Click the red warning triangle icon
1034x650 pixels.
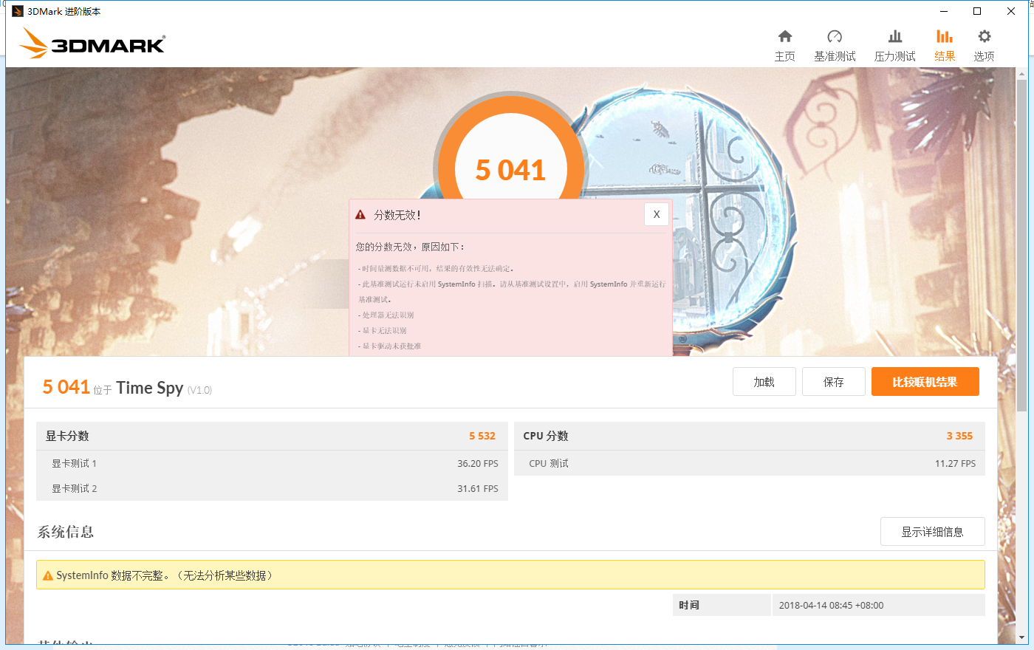click(360, 215)
